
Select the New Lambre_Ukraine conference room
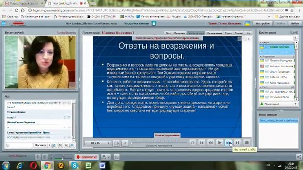tap(279, 120)
